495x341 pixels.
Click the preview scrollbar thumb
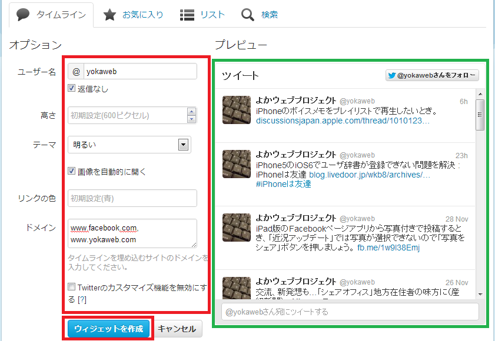(x=480, y=115)
